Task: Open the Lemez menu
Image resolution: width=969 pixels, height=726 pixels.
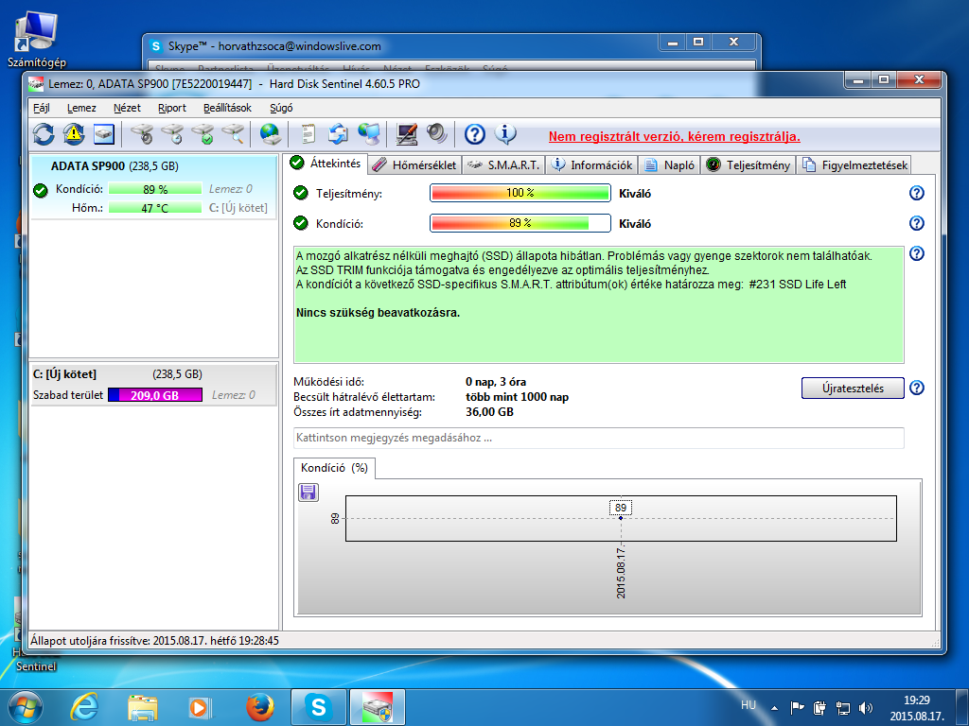Action: [81, 108]
